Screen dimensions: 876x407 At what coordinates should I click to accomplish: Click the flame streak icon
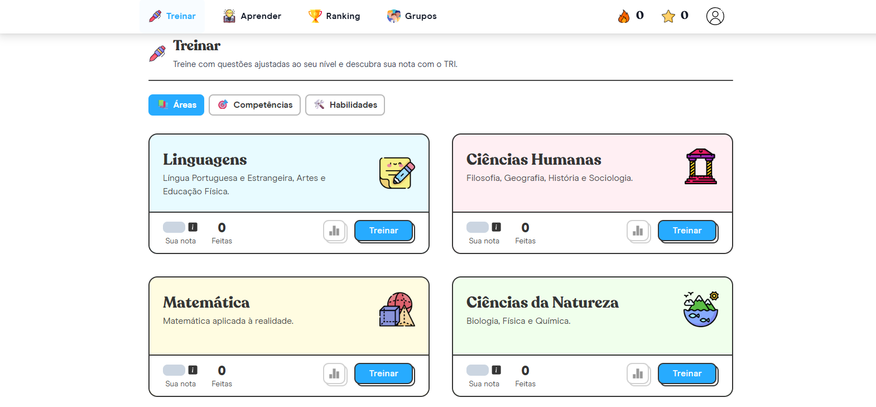click(624, 16)
